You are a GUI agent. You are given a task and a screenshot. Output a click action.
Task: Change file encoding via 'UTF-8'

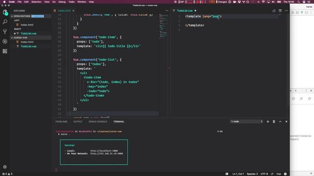coord(264,174)
